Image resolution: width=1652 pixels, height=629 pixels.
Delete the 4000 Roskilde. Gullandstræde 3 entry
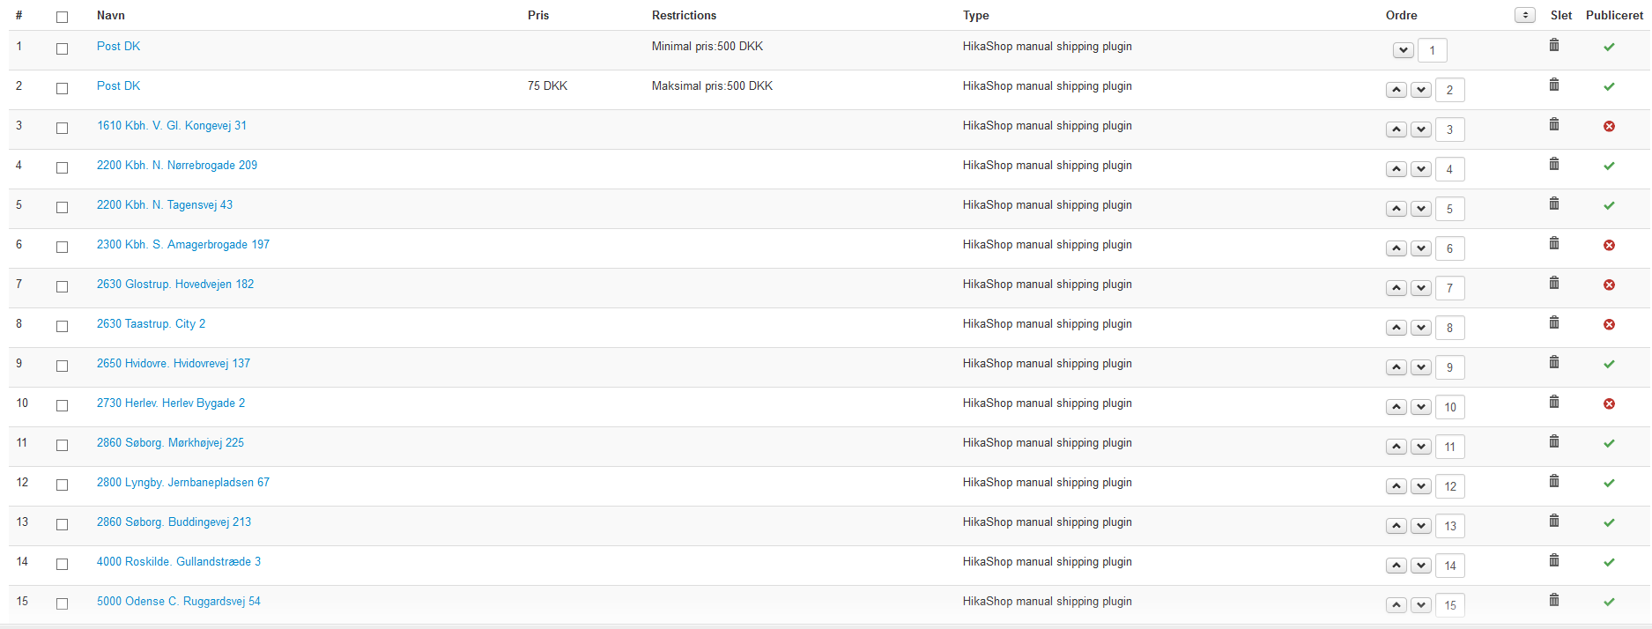pos(1554,560)
